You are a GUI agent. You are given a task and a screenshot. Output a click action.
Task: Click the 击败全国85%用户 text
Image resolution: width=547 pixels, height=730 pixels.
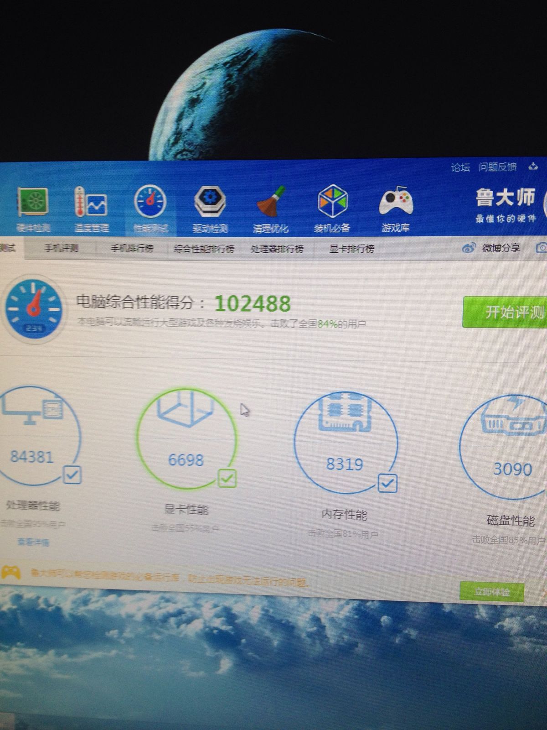click(x=509, y=540)
